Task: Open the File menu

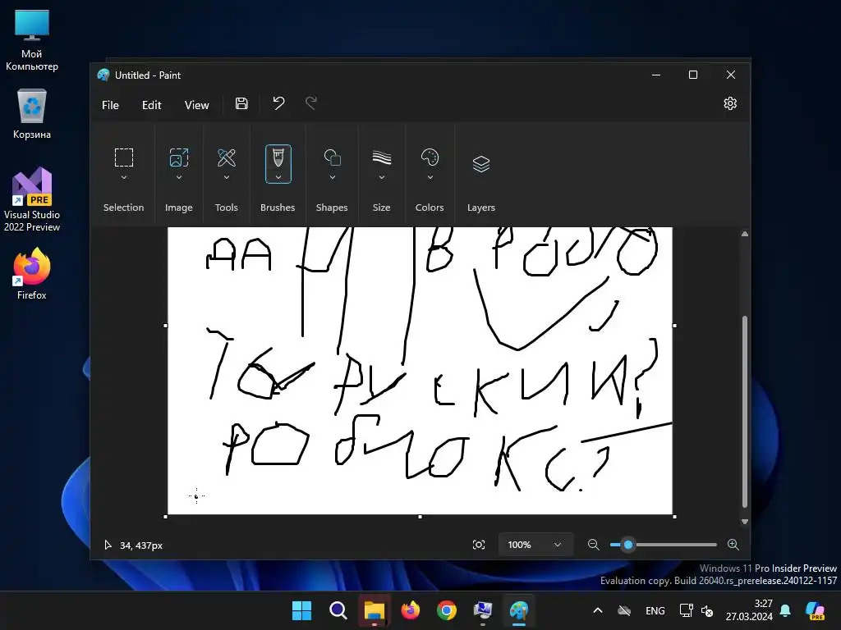Action: [x=111, y=105]
